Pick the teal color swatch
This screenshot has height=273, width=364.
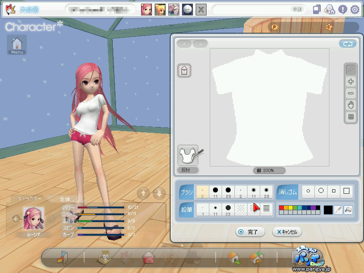point(299,207)
